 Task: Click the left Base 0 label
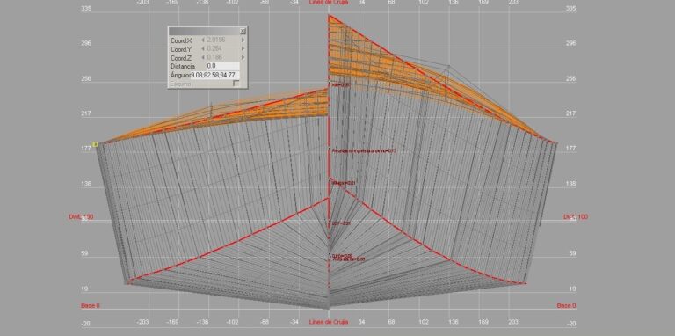(x=91, y=305)
